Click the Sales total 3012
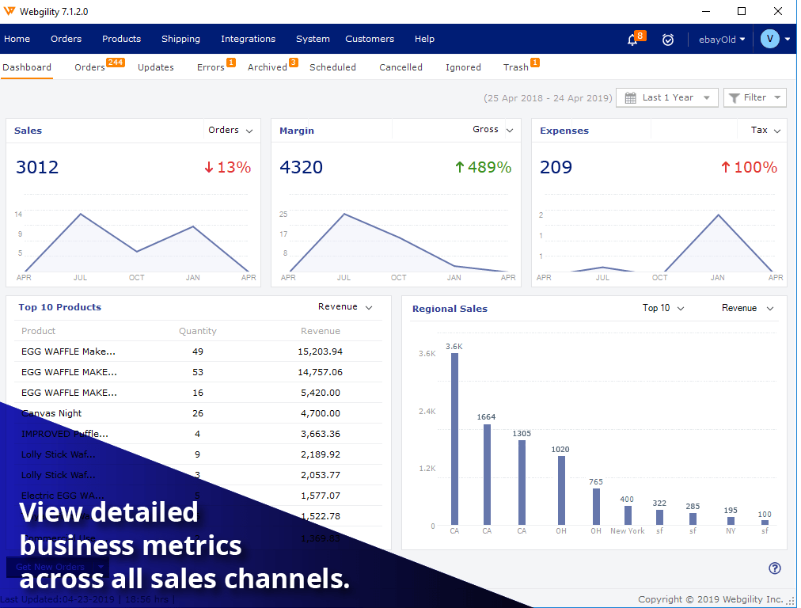Image resolution: width=801 pixels, height=608 pixels. point(36,168)
